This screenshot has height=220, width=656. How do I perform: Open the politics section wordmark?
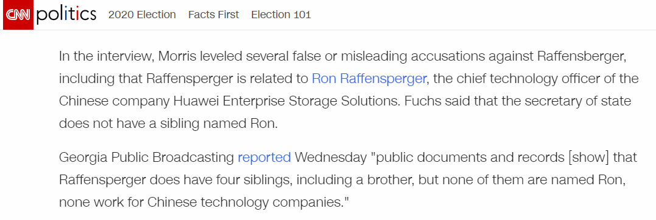pyautogui.click(x=66, y=15)
